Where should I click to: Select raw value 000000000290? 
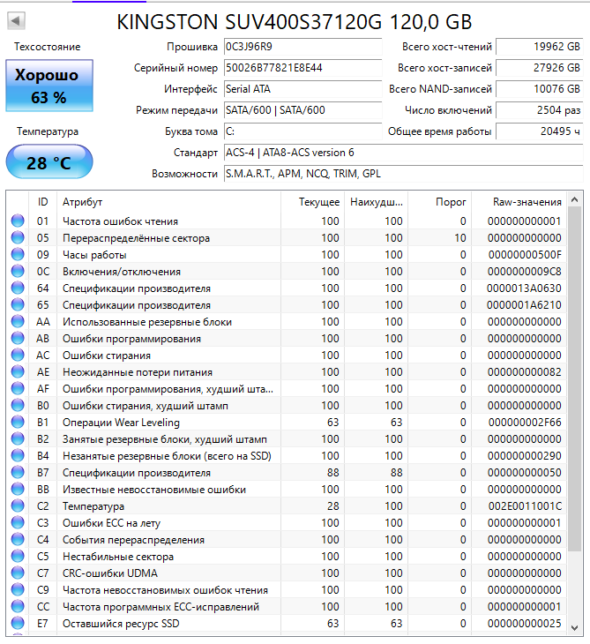525,456
